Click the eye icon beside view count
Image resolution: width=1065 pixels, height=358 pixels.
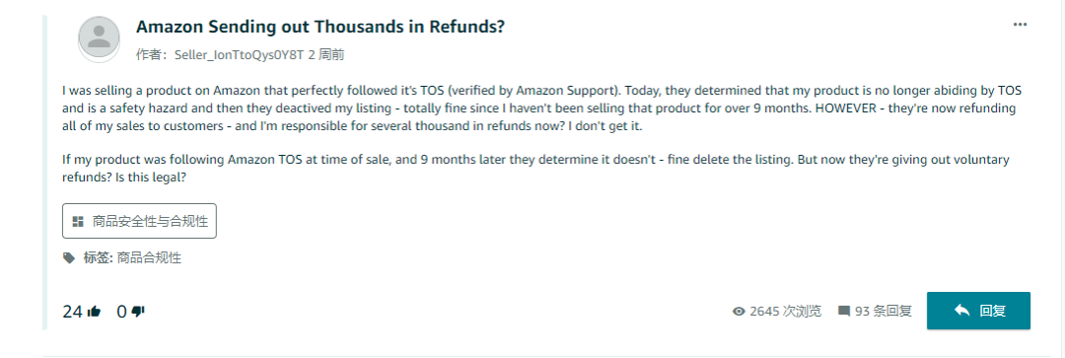739,311
